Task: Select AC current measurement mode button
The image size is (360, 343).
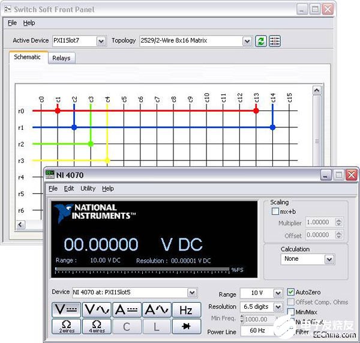Action: tap(157, 310)
